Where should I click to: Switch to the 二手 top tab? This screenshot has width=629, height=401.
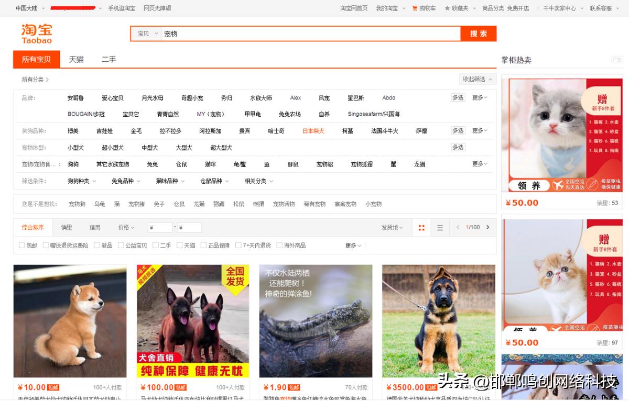109,59
